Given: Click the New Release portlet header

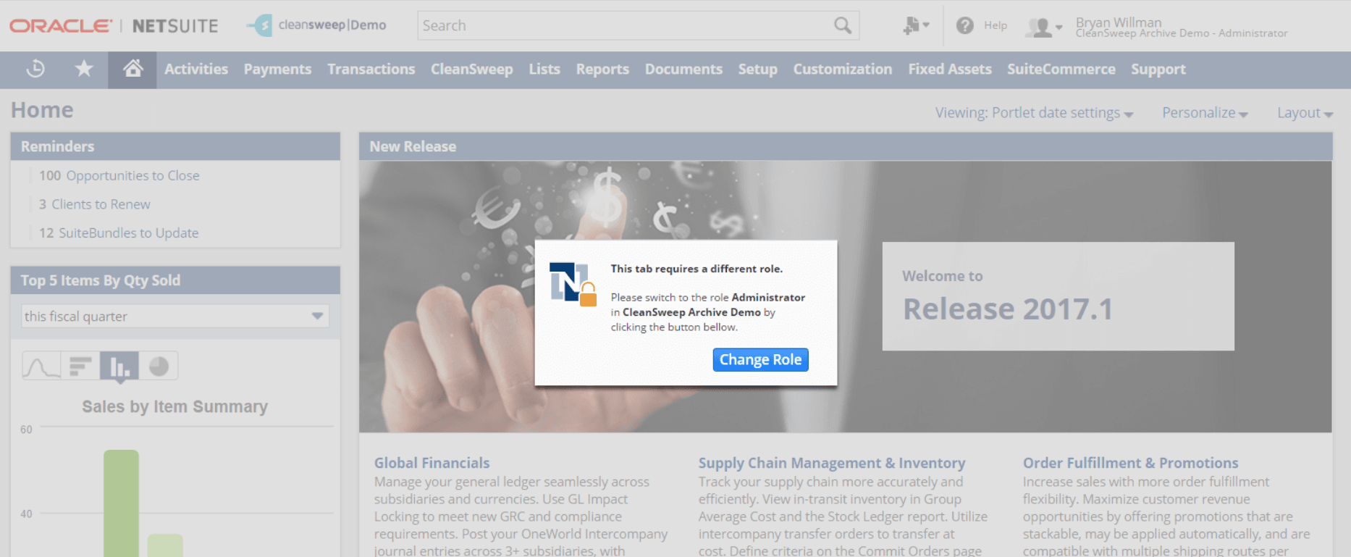Looking at the screenshot, I should coord(846,146).
